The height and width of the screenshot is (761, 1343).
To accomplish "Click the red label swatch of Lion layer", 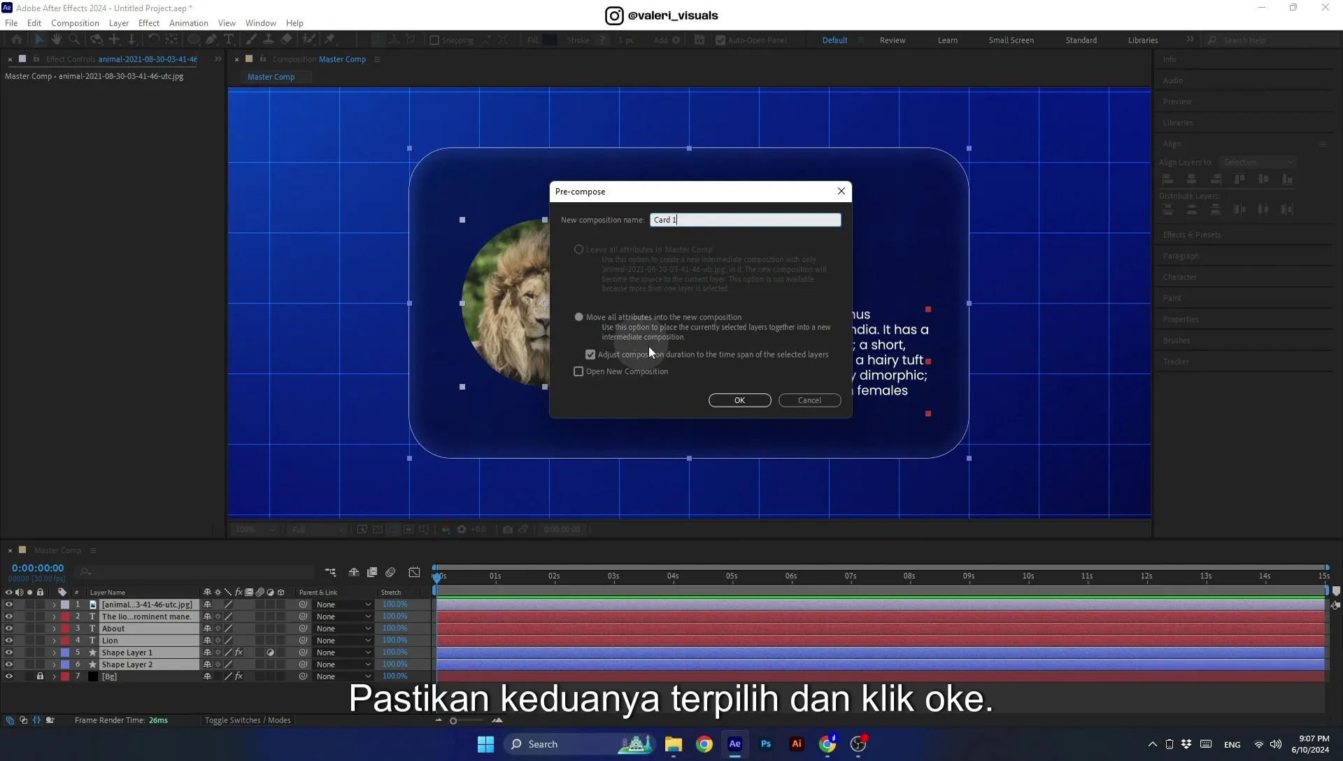I will pos(65,641).
